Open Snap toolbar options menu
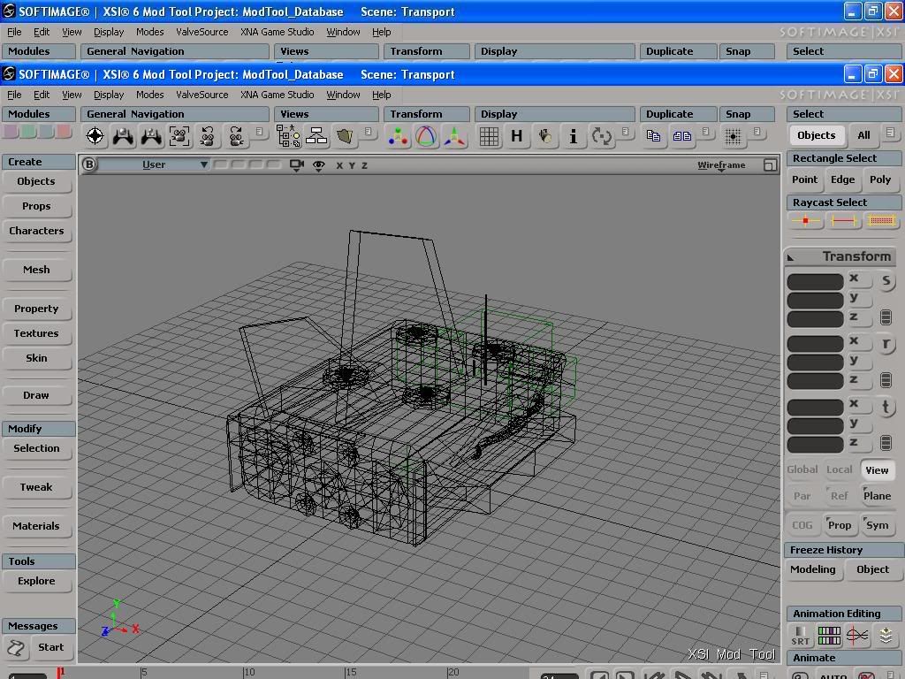 [x=757, y=132]
